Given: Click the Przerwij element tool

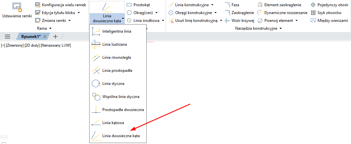Looking at the screenshot, I should click(x=275, y=21).
